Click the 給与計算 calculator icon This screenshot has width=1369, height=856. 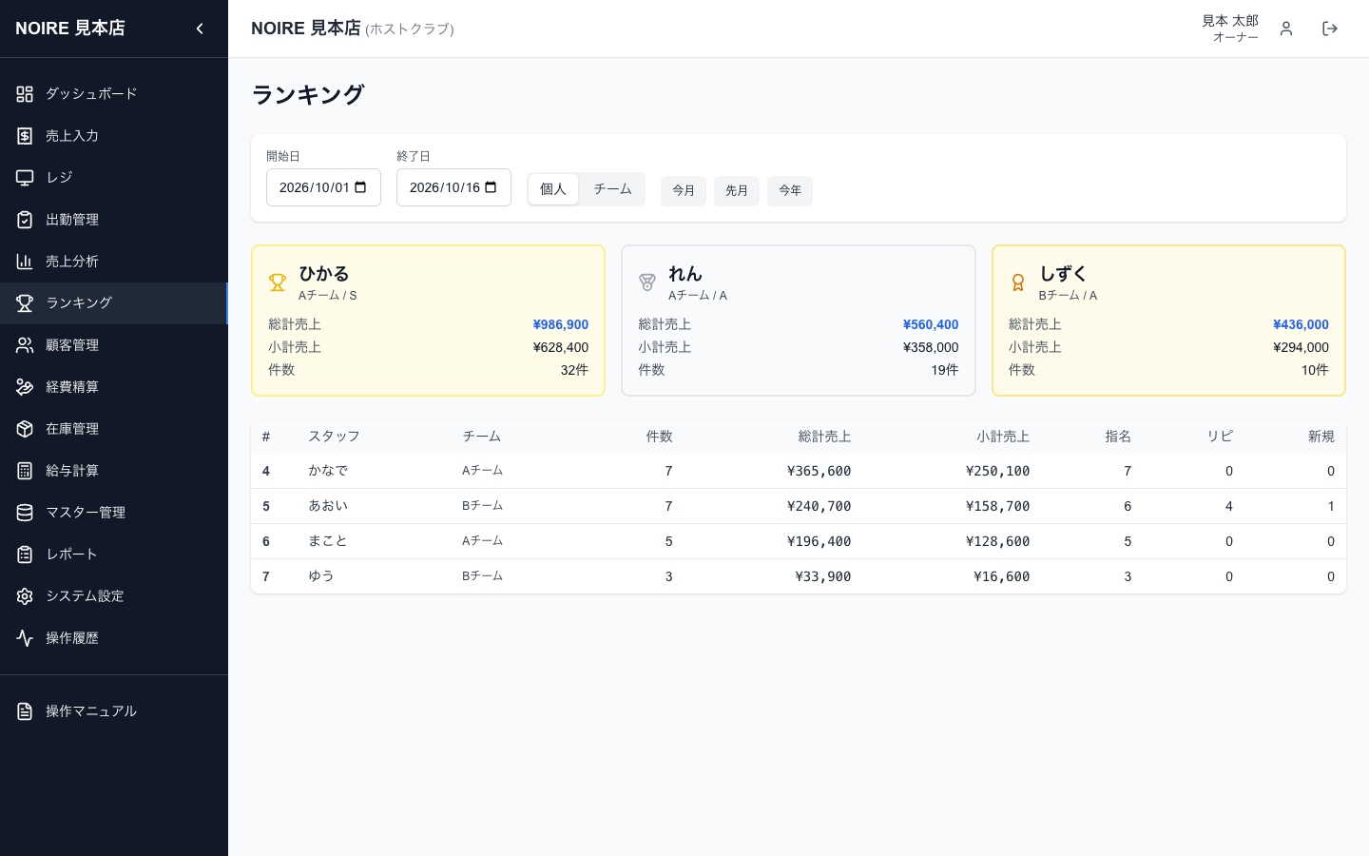point(25,471)
